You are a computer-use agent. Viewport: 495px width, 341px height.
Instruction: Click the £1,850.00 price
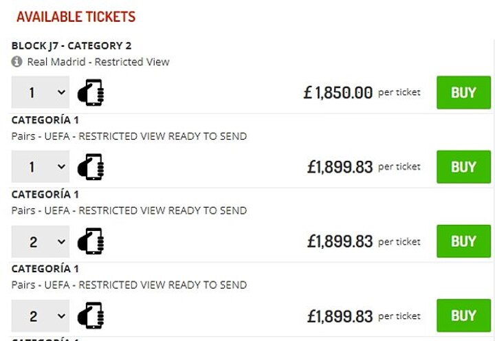coord(338,93)
